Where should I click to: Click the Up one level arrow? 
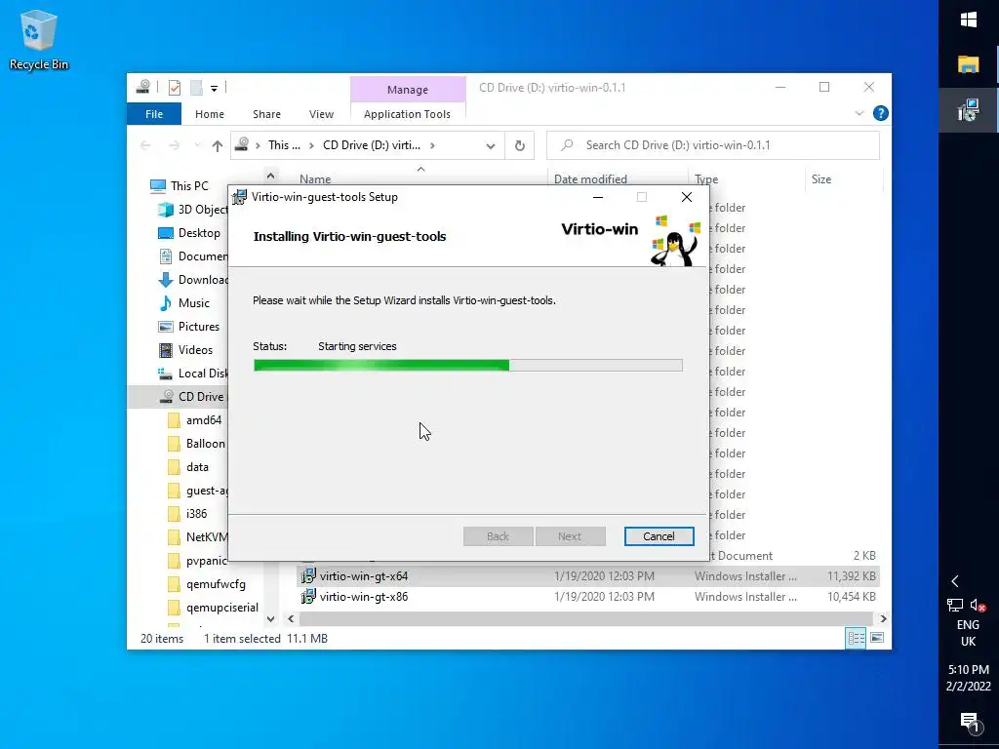coord(218,146)
